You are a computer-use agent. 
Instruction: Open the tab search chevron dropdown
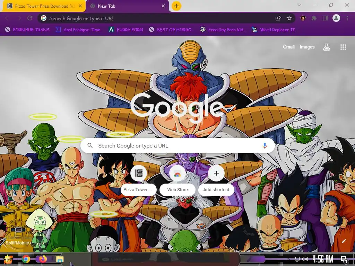[299, 5]
